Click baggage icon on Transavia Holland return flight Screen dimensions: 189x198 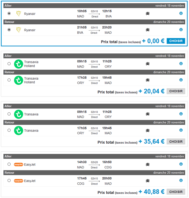point(148,80)
